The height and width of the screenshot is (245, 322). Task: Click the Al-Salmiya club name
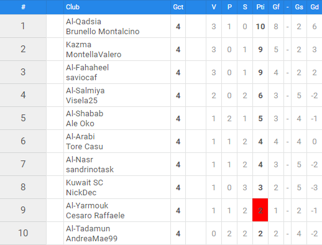(85, 91)
